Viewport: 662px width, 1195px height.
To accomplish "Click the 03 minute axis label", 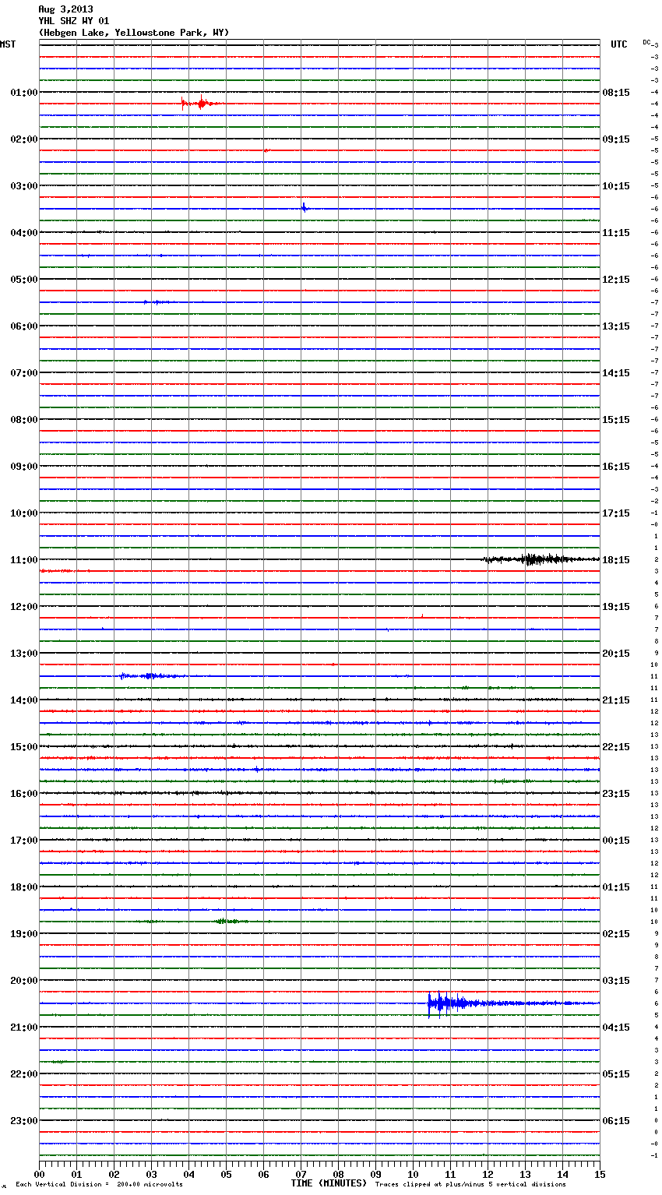I will coord(151,1174).
